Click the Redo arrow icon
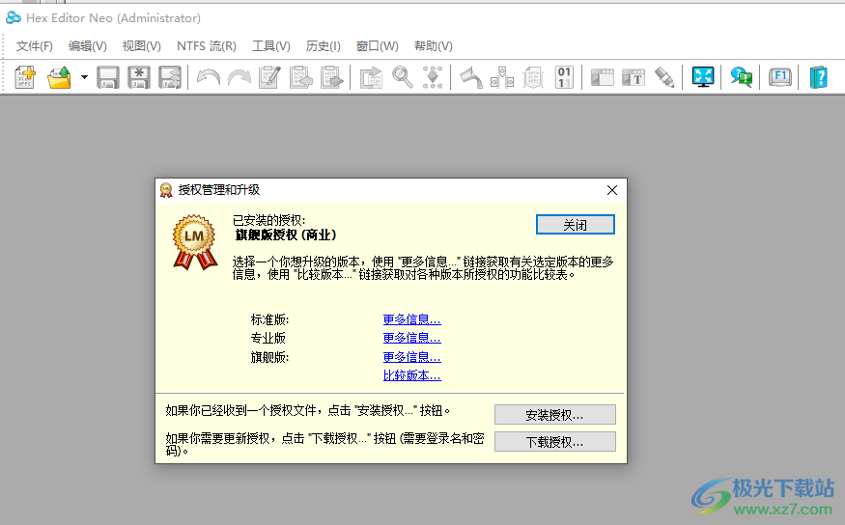 [239, 77]
